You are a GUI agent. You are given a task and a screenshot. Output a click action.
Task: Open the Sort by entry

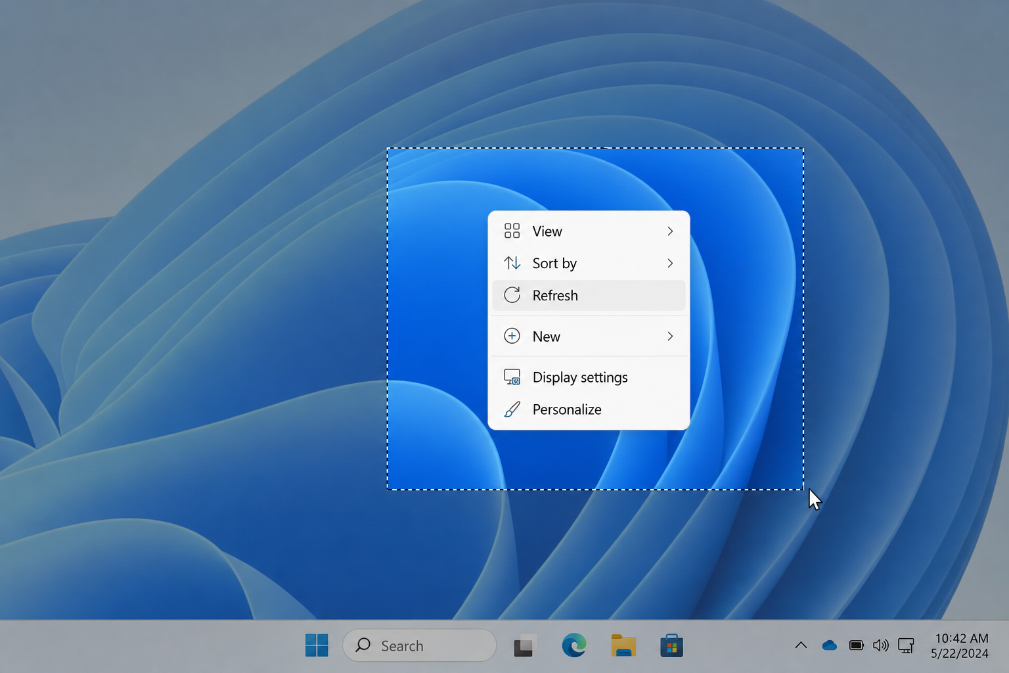(589, 264)
